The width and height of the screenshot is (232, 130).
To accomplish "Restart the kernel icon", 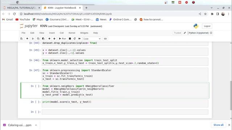I will [x=75, y=39].
